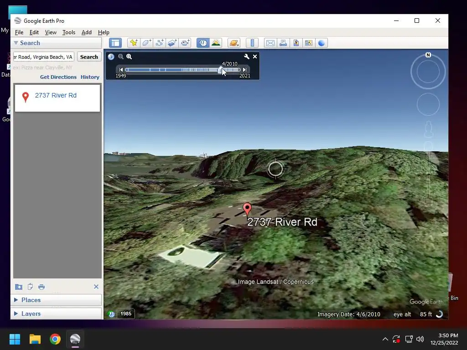Click the Street View pegman icon
The height and width of the screenshot is (350, 467).
point(428,129)
